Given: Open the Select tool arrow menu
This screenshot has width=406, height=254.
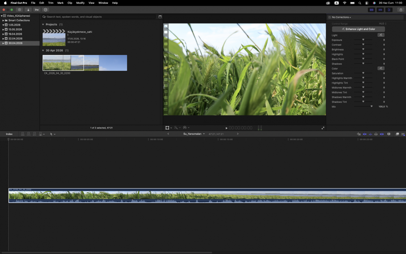Looking at the screenshot, I should pos(52,134).
